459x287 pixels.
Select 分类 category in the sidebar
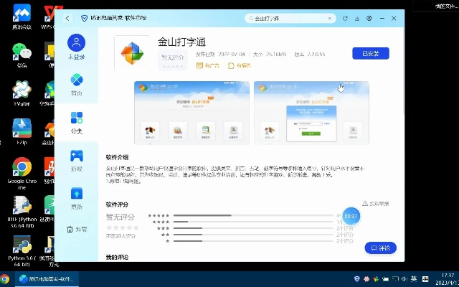pos(77,118)
